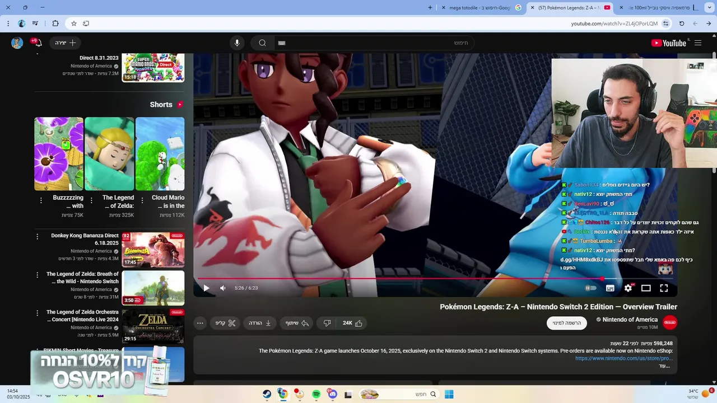Expand description with 'עוד' (more)

664,366
